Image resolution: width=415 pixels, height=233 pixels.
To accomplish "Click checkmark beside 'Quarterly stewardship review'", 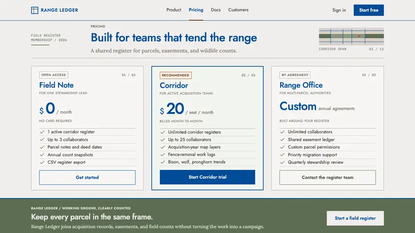I will (282, 162).
